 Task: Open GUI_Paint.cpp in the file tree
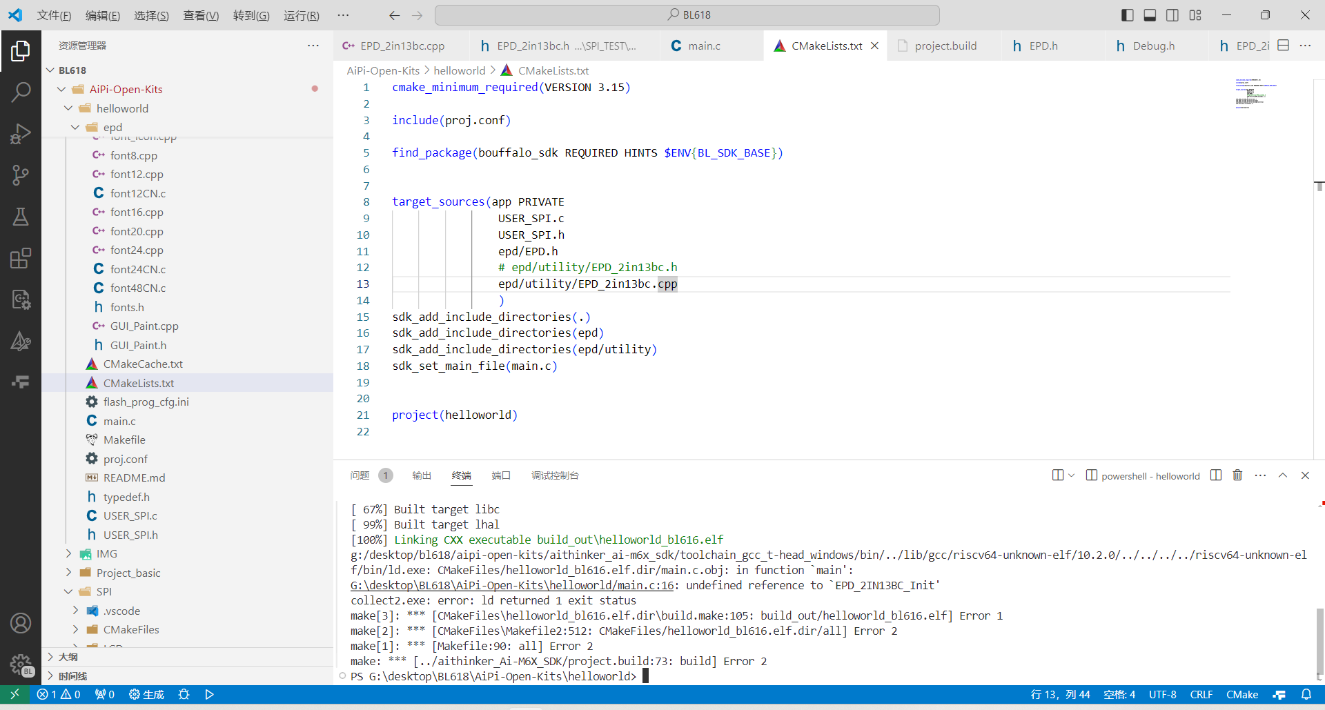coord(144,326)
